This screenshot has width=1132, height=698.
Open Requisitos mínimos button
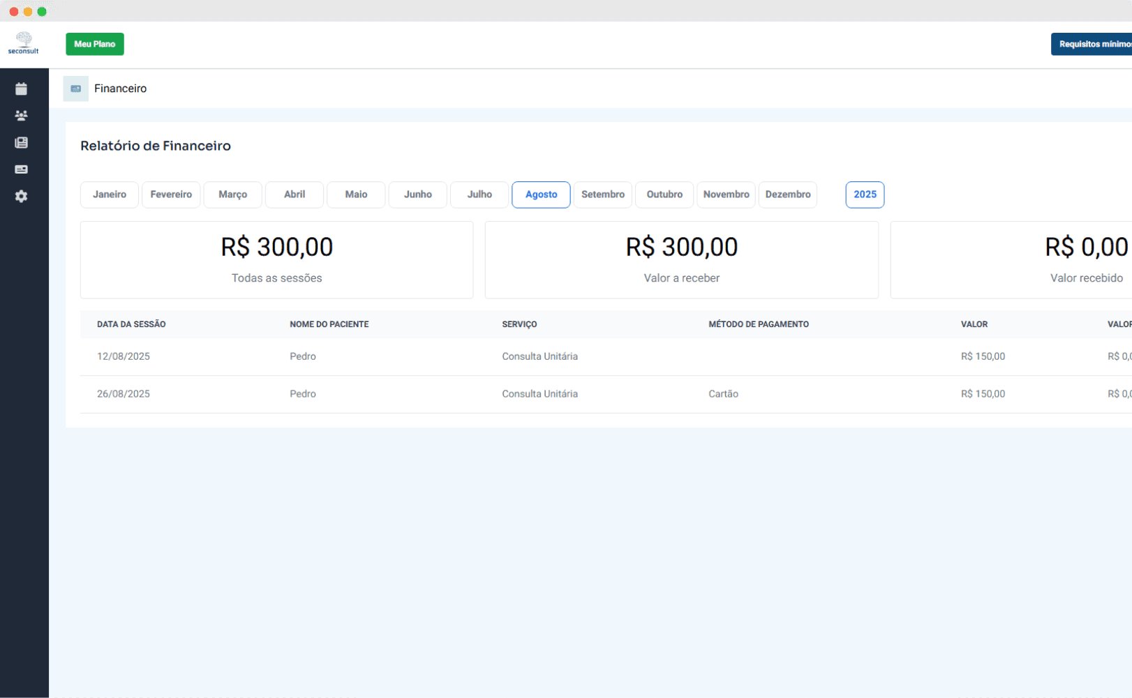pos(1093,44)
